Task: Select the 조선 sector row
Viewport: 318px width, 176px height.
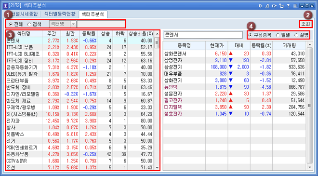Action: click(79, 167)
